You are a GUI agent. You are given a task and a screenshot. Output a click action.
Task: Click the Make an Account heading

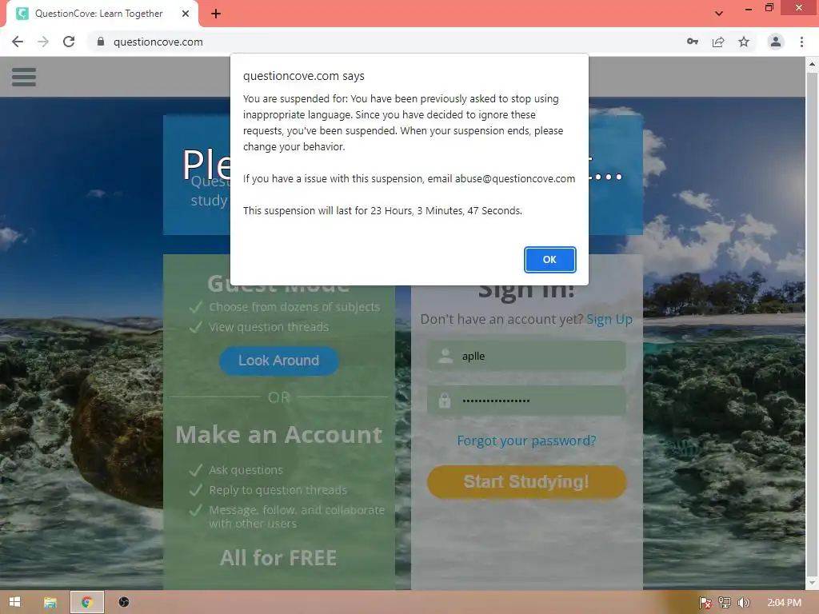pos(279,435)
